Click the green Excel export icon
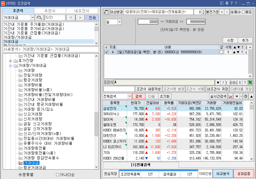This screenshot has width=256, height=179. pyautogui.click(x=250, y=82)
